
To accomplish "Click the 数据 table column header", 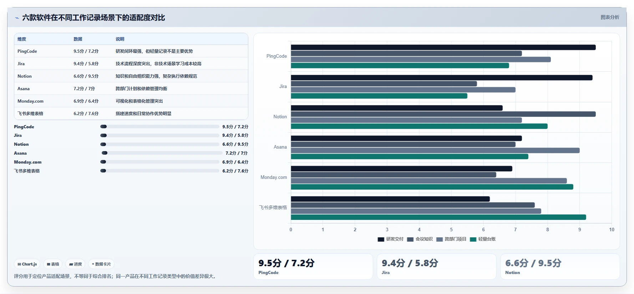I will click(78, 39).
